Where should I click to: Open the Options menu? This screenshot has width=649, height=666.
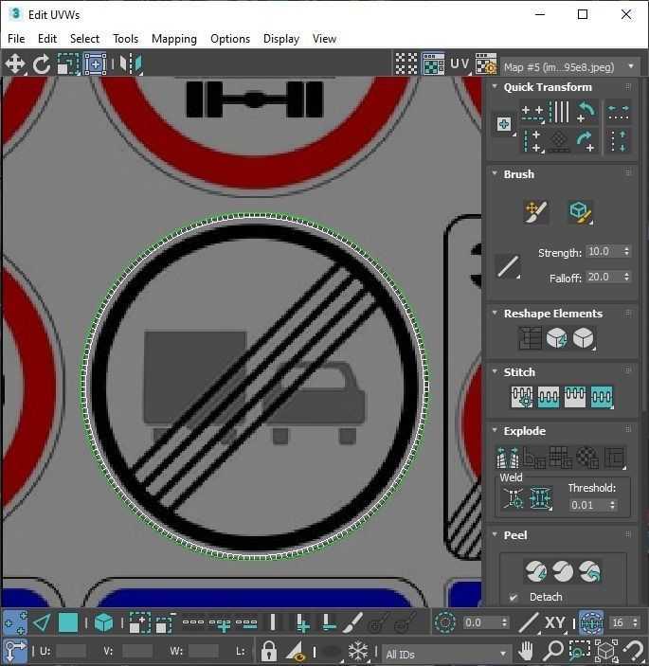pos(230,39)
